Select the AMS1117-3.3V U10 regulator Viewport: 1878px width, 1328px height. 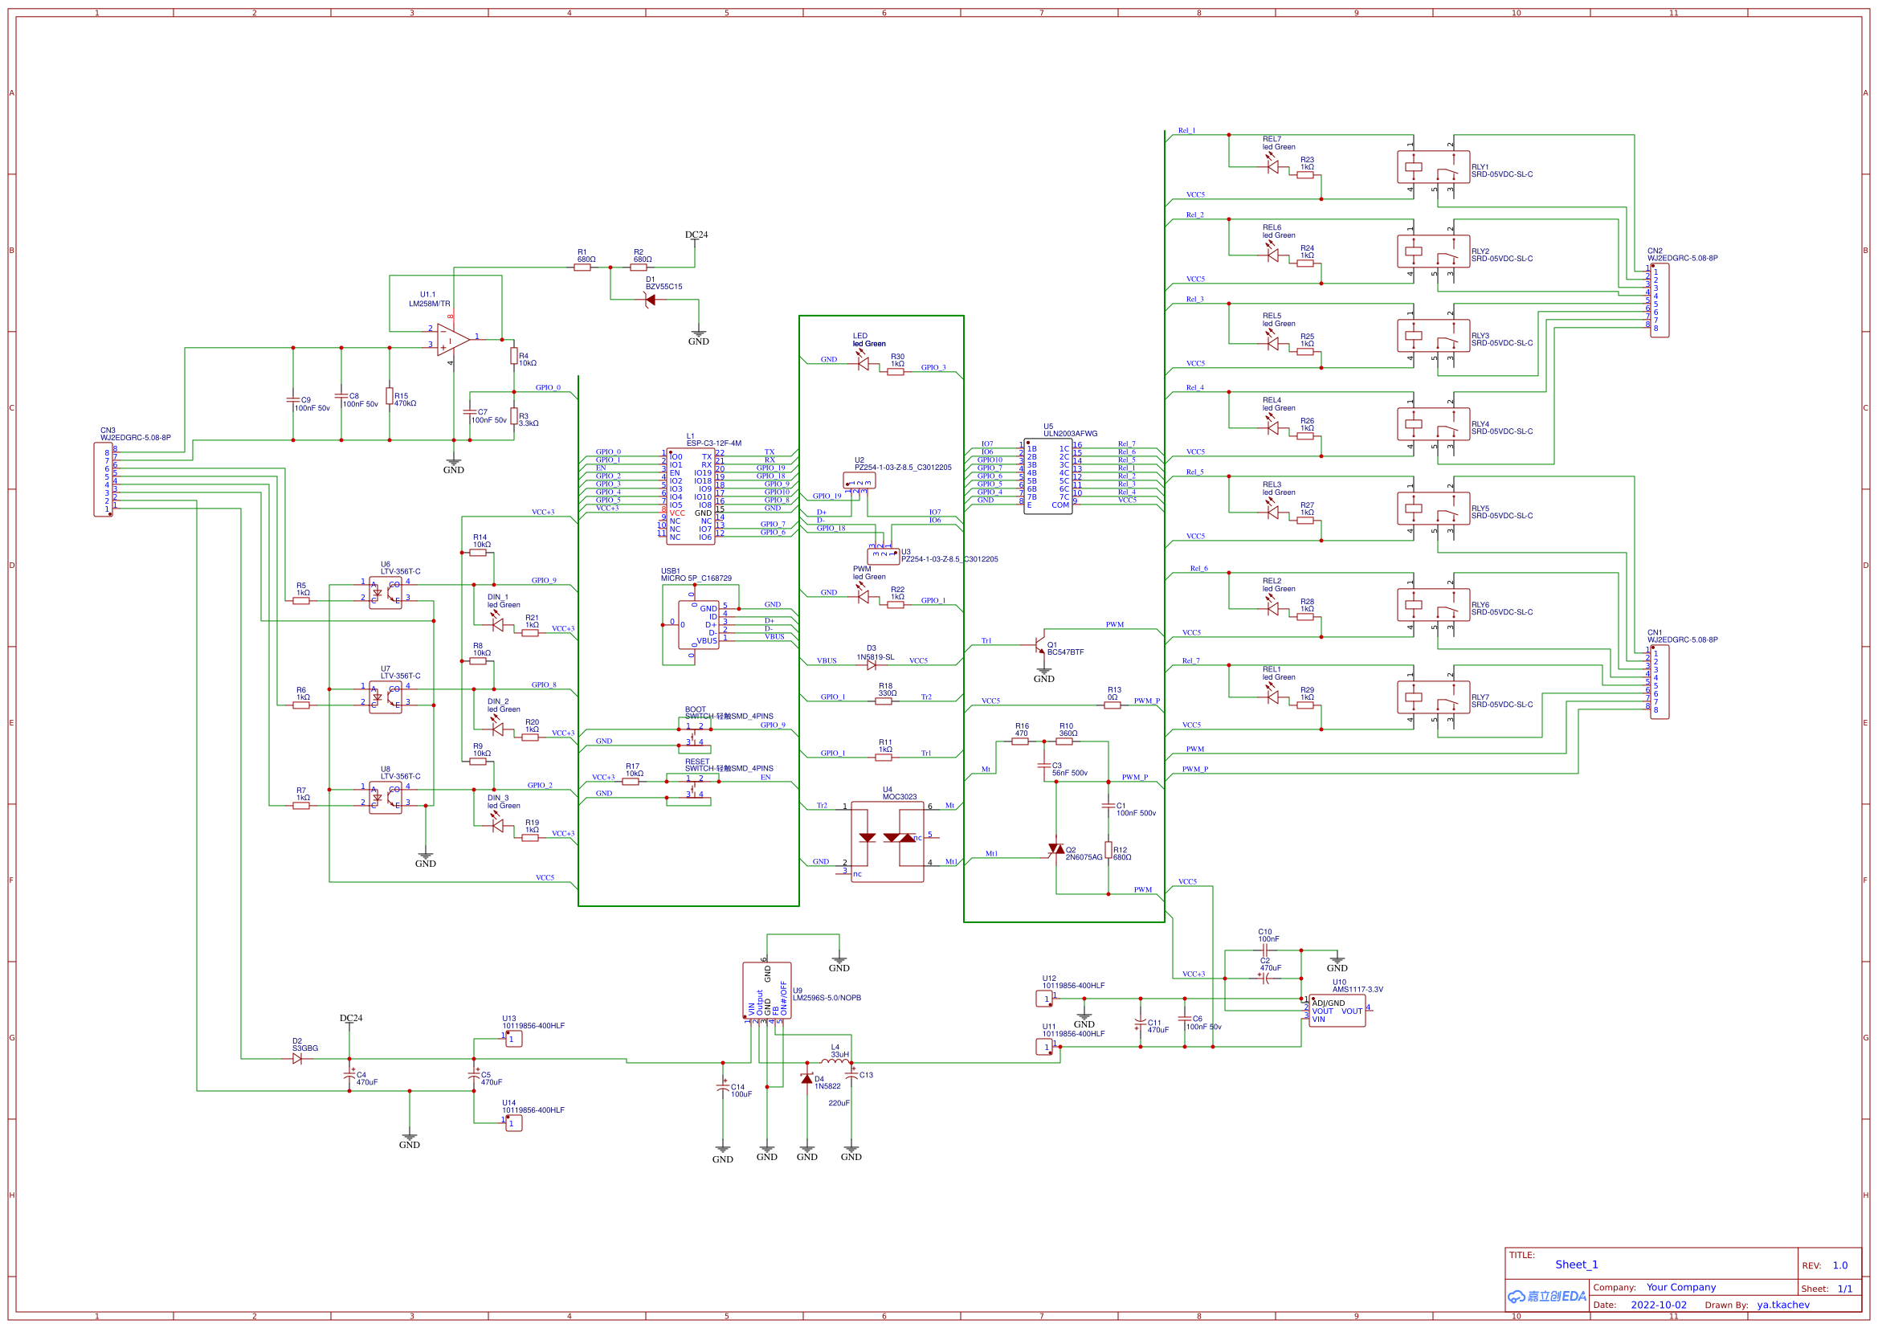click(x=1337, y=1011)
